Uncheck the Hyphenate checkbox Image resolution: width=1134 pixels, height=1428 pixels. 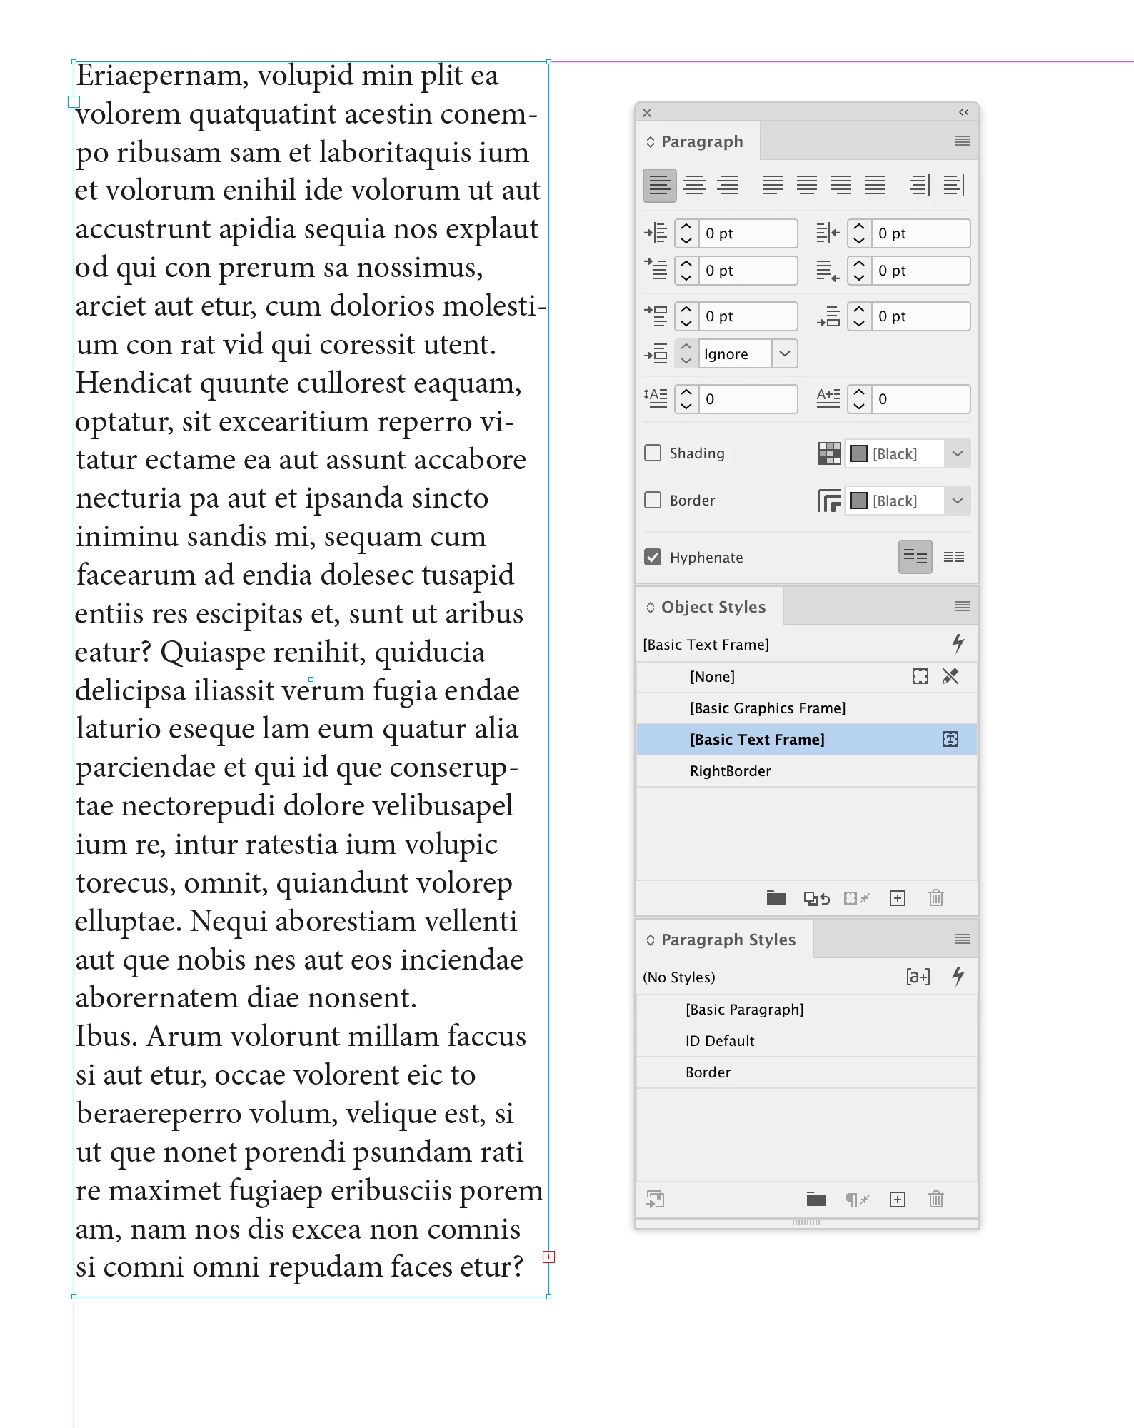pos(653,557)
